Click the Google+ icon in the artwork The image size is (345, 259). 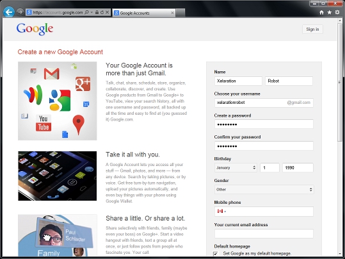tap(83, 84)
